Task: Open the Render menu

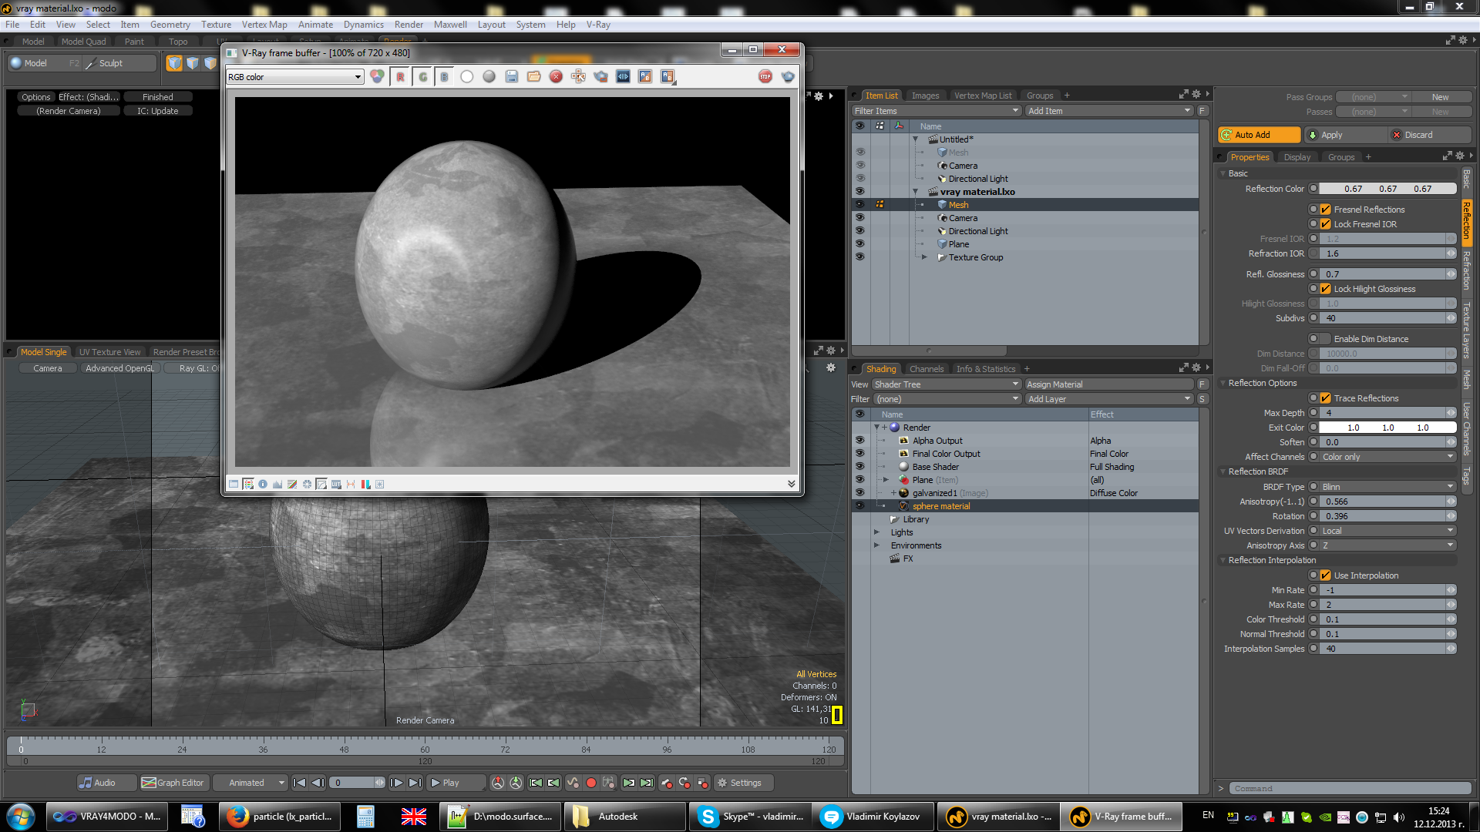Action: 409,25
